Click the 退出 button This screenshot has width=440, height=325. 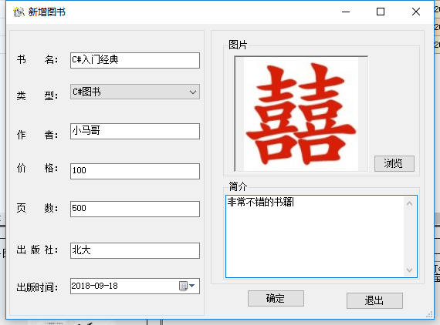[x=374, y=300]
